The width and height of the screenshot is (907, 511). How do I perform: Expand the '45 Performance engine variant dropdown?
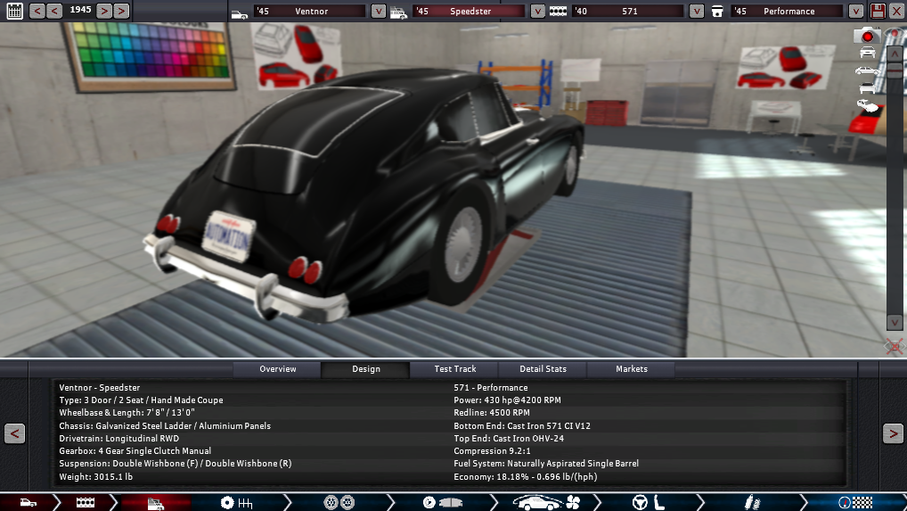pos(855,12)
